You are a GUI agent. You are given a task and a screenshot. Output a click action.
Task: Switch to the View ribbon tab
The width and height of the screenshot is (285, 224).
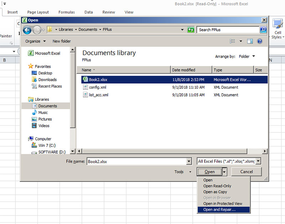coord(129,12)
